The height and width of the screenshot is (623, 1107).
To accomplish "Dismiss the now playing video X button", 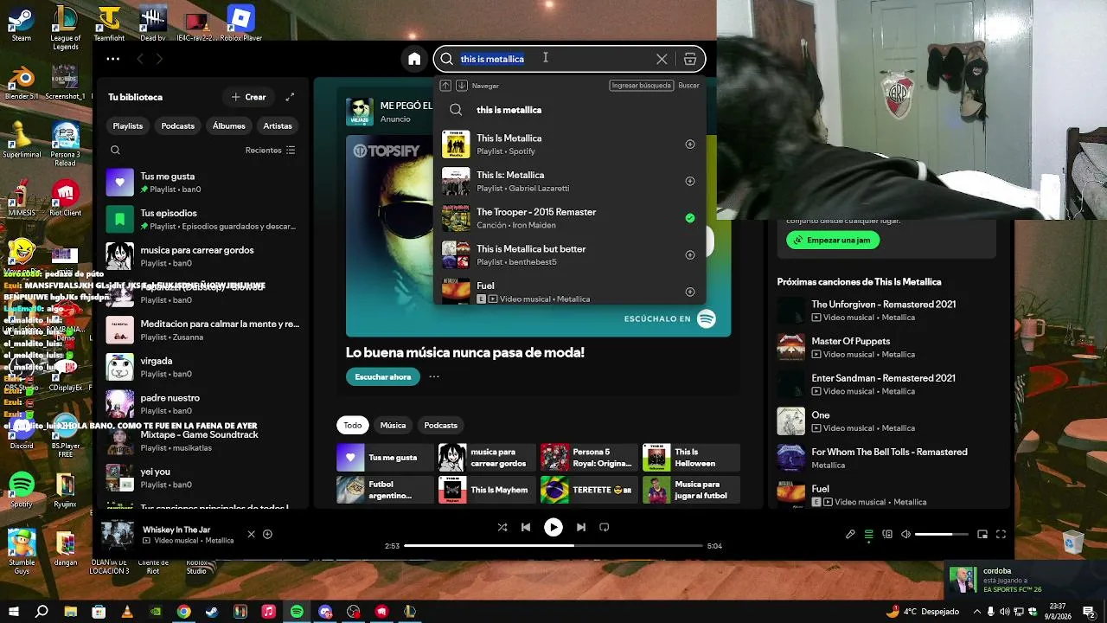I will (x=252, y=534).
